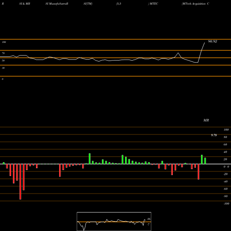This screenshot has height=231, width=231.
Task: Click the RSI axis label 70
Action: 3,53
